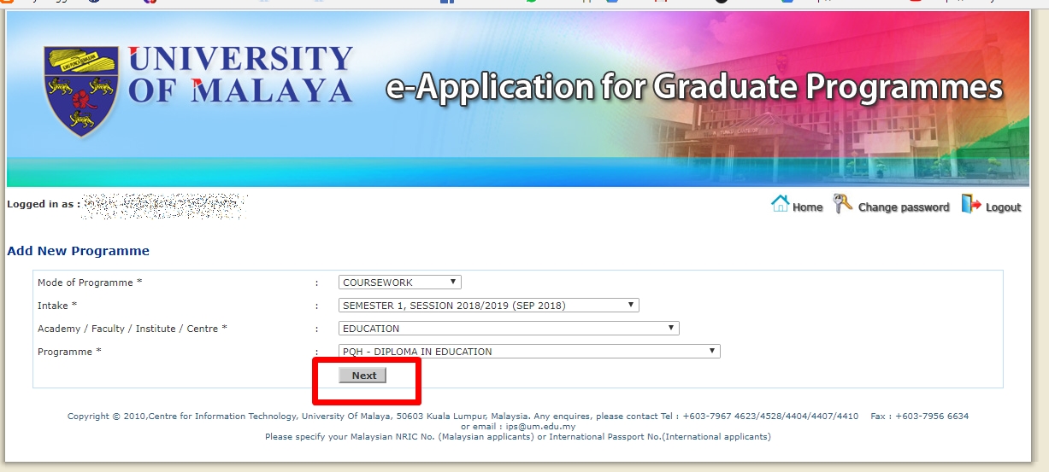This screenshot has height=472, width=1049.
Task: Expand the Programme dropdown showing PQH Diploma
Action: (x=529, y=352)
